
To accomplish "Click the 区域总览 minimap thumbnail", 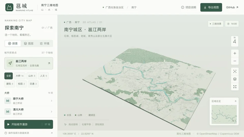I will click(224, 114).
